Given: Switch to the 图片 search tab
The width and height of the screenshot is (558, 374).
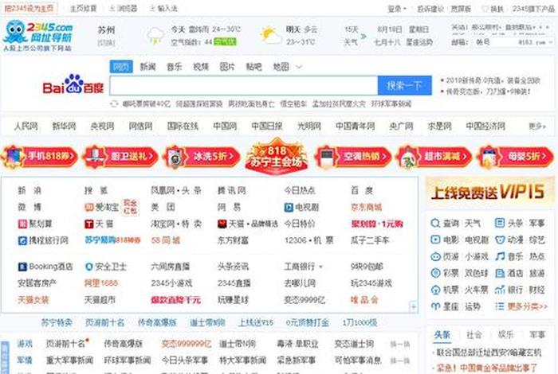Looking at the screenshot, I should click(x=227, y=66).
